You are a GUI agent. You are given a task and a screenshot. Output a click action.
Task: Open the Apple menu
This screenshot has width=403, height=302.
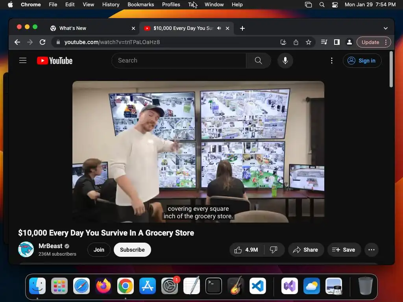[x=10, y=5]
